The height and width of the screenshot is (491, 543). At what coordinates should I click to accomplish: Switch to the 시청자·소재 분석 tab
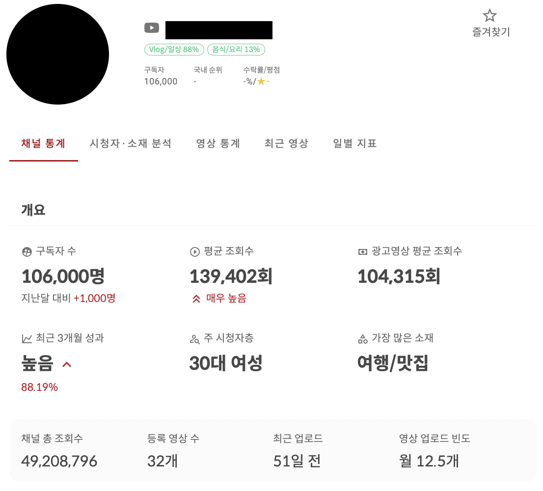coord(131,143)
